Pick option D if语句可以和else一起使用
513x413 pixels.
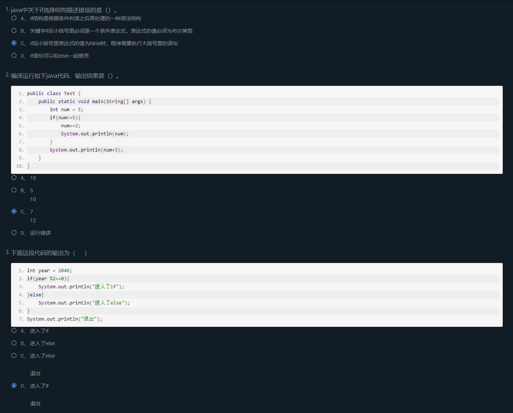tap(14, 55)
